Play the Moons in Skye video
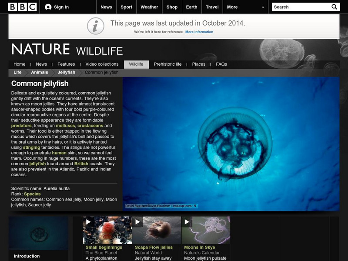 click(x=186, y=222)
